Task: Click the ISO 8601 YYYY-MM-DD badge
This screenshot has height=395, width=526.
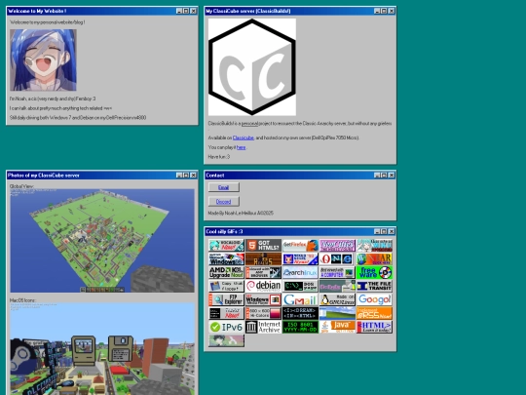Action: click(x=300, y=327)
